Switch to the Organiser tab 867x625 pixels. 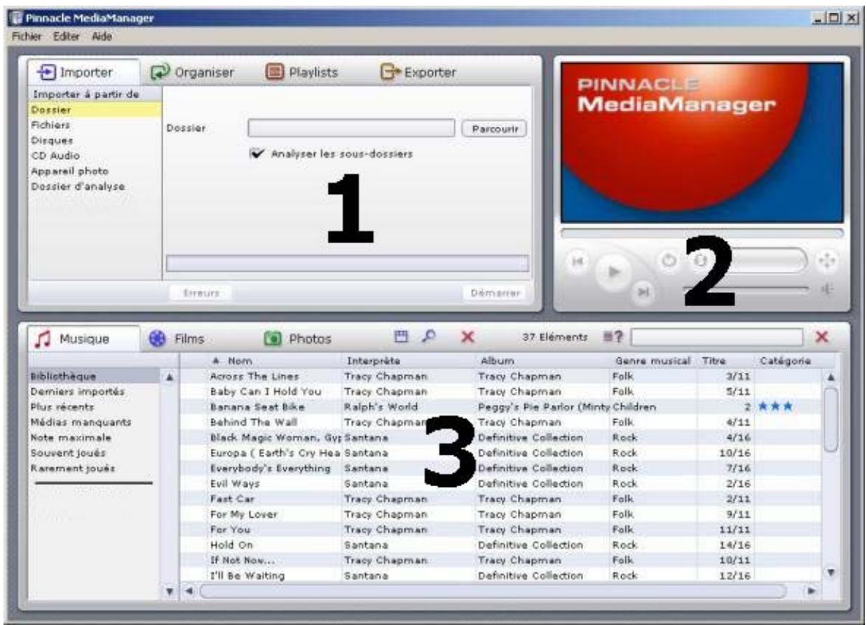193,72
